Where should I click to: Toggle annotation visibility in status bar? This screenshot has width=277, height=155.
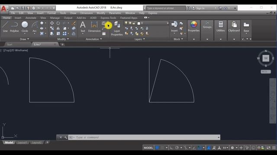[x=209, y=148]
